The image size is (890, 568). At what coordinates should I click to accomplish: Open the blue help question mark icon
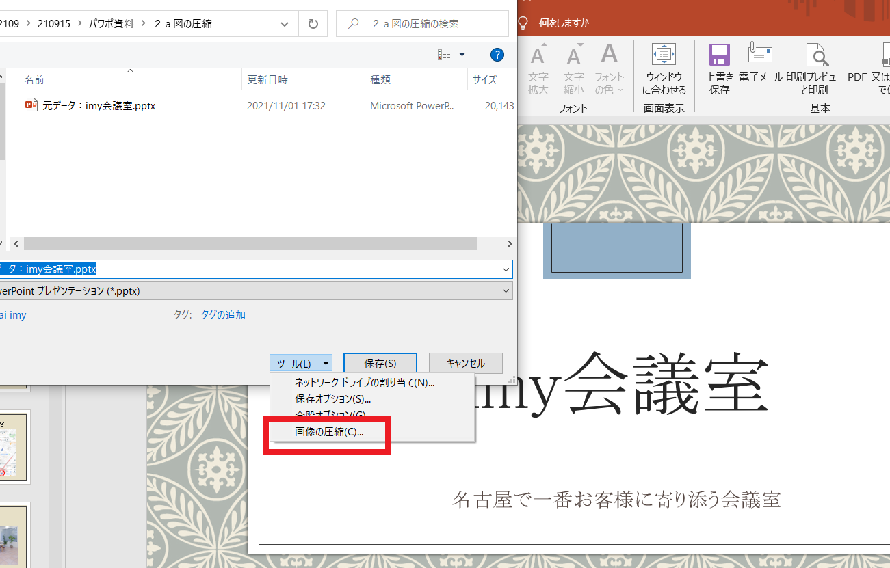497,55
